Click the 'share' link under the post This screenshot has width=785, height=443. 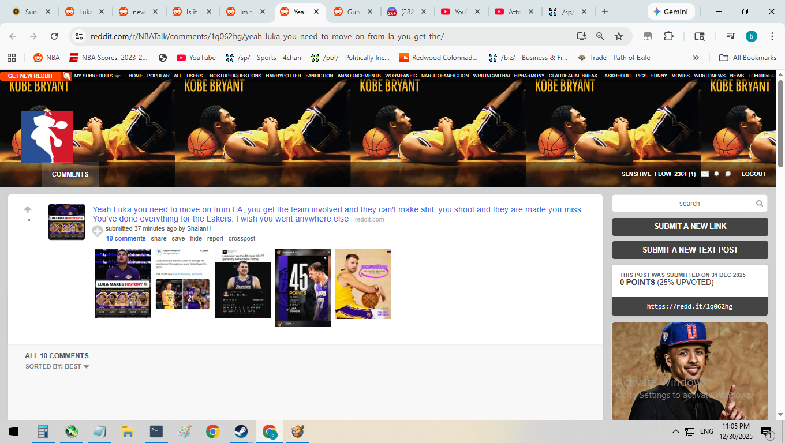coord(159,238)
